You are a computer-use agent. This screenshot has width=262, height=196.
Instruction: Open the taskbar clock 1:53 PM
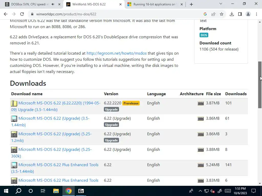click(x=240, y=191)
